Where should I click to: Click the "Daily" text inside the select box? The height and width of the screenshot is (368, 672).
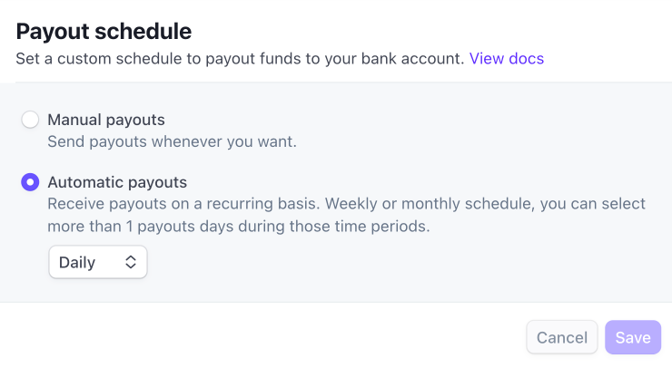pyautogui.click(x=77, y=263)
